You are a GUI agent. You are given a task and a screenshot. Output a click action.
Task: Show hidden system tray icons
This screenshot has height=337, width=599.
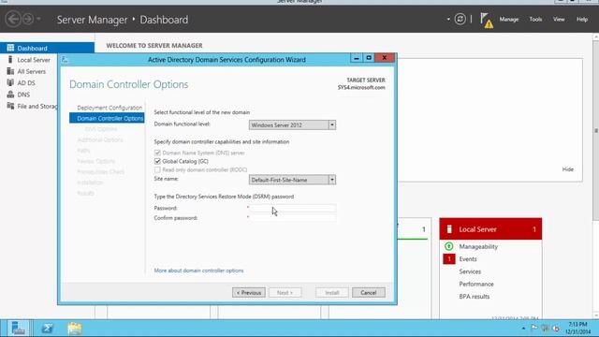pyautogui.click(x=523, y=329)
